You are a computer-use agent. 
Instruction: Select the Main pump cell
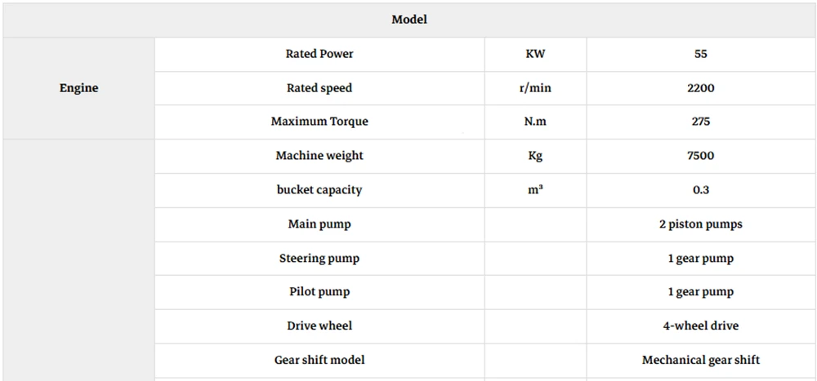(x=319, y=224)
